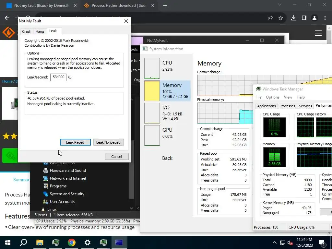Viewport: 332px width, 249px height.
Task: Click the Network and Internet icon
Action: 45,178
